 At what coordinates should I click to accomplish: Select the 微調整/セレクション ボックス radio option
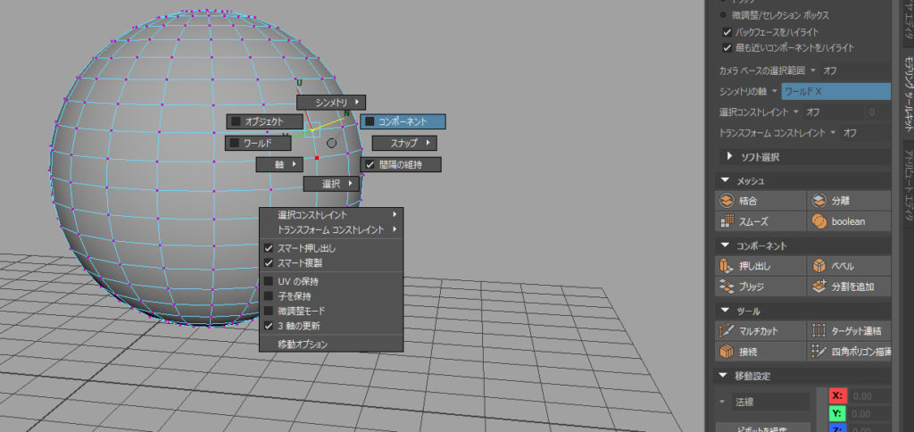[723, 16]
